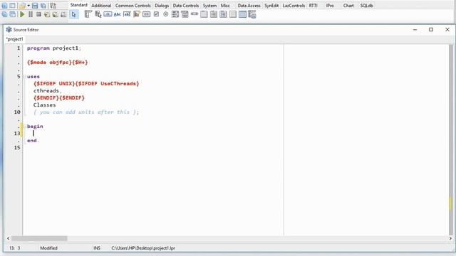This screenshot has height=256, width=456.
Task: Open the SQLdb palette tab
Action: [366, 6]
